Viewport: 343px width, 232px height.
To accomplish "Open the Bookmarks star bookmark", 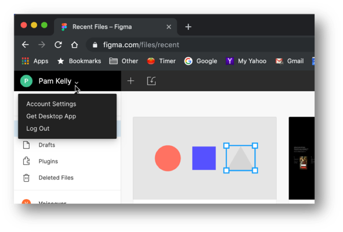I will pyautogui.click(x=79, y=61).
